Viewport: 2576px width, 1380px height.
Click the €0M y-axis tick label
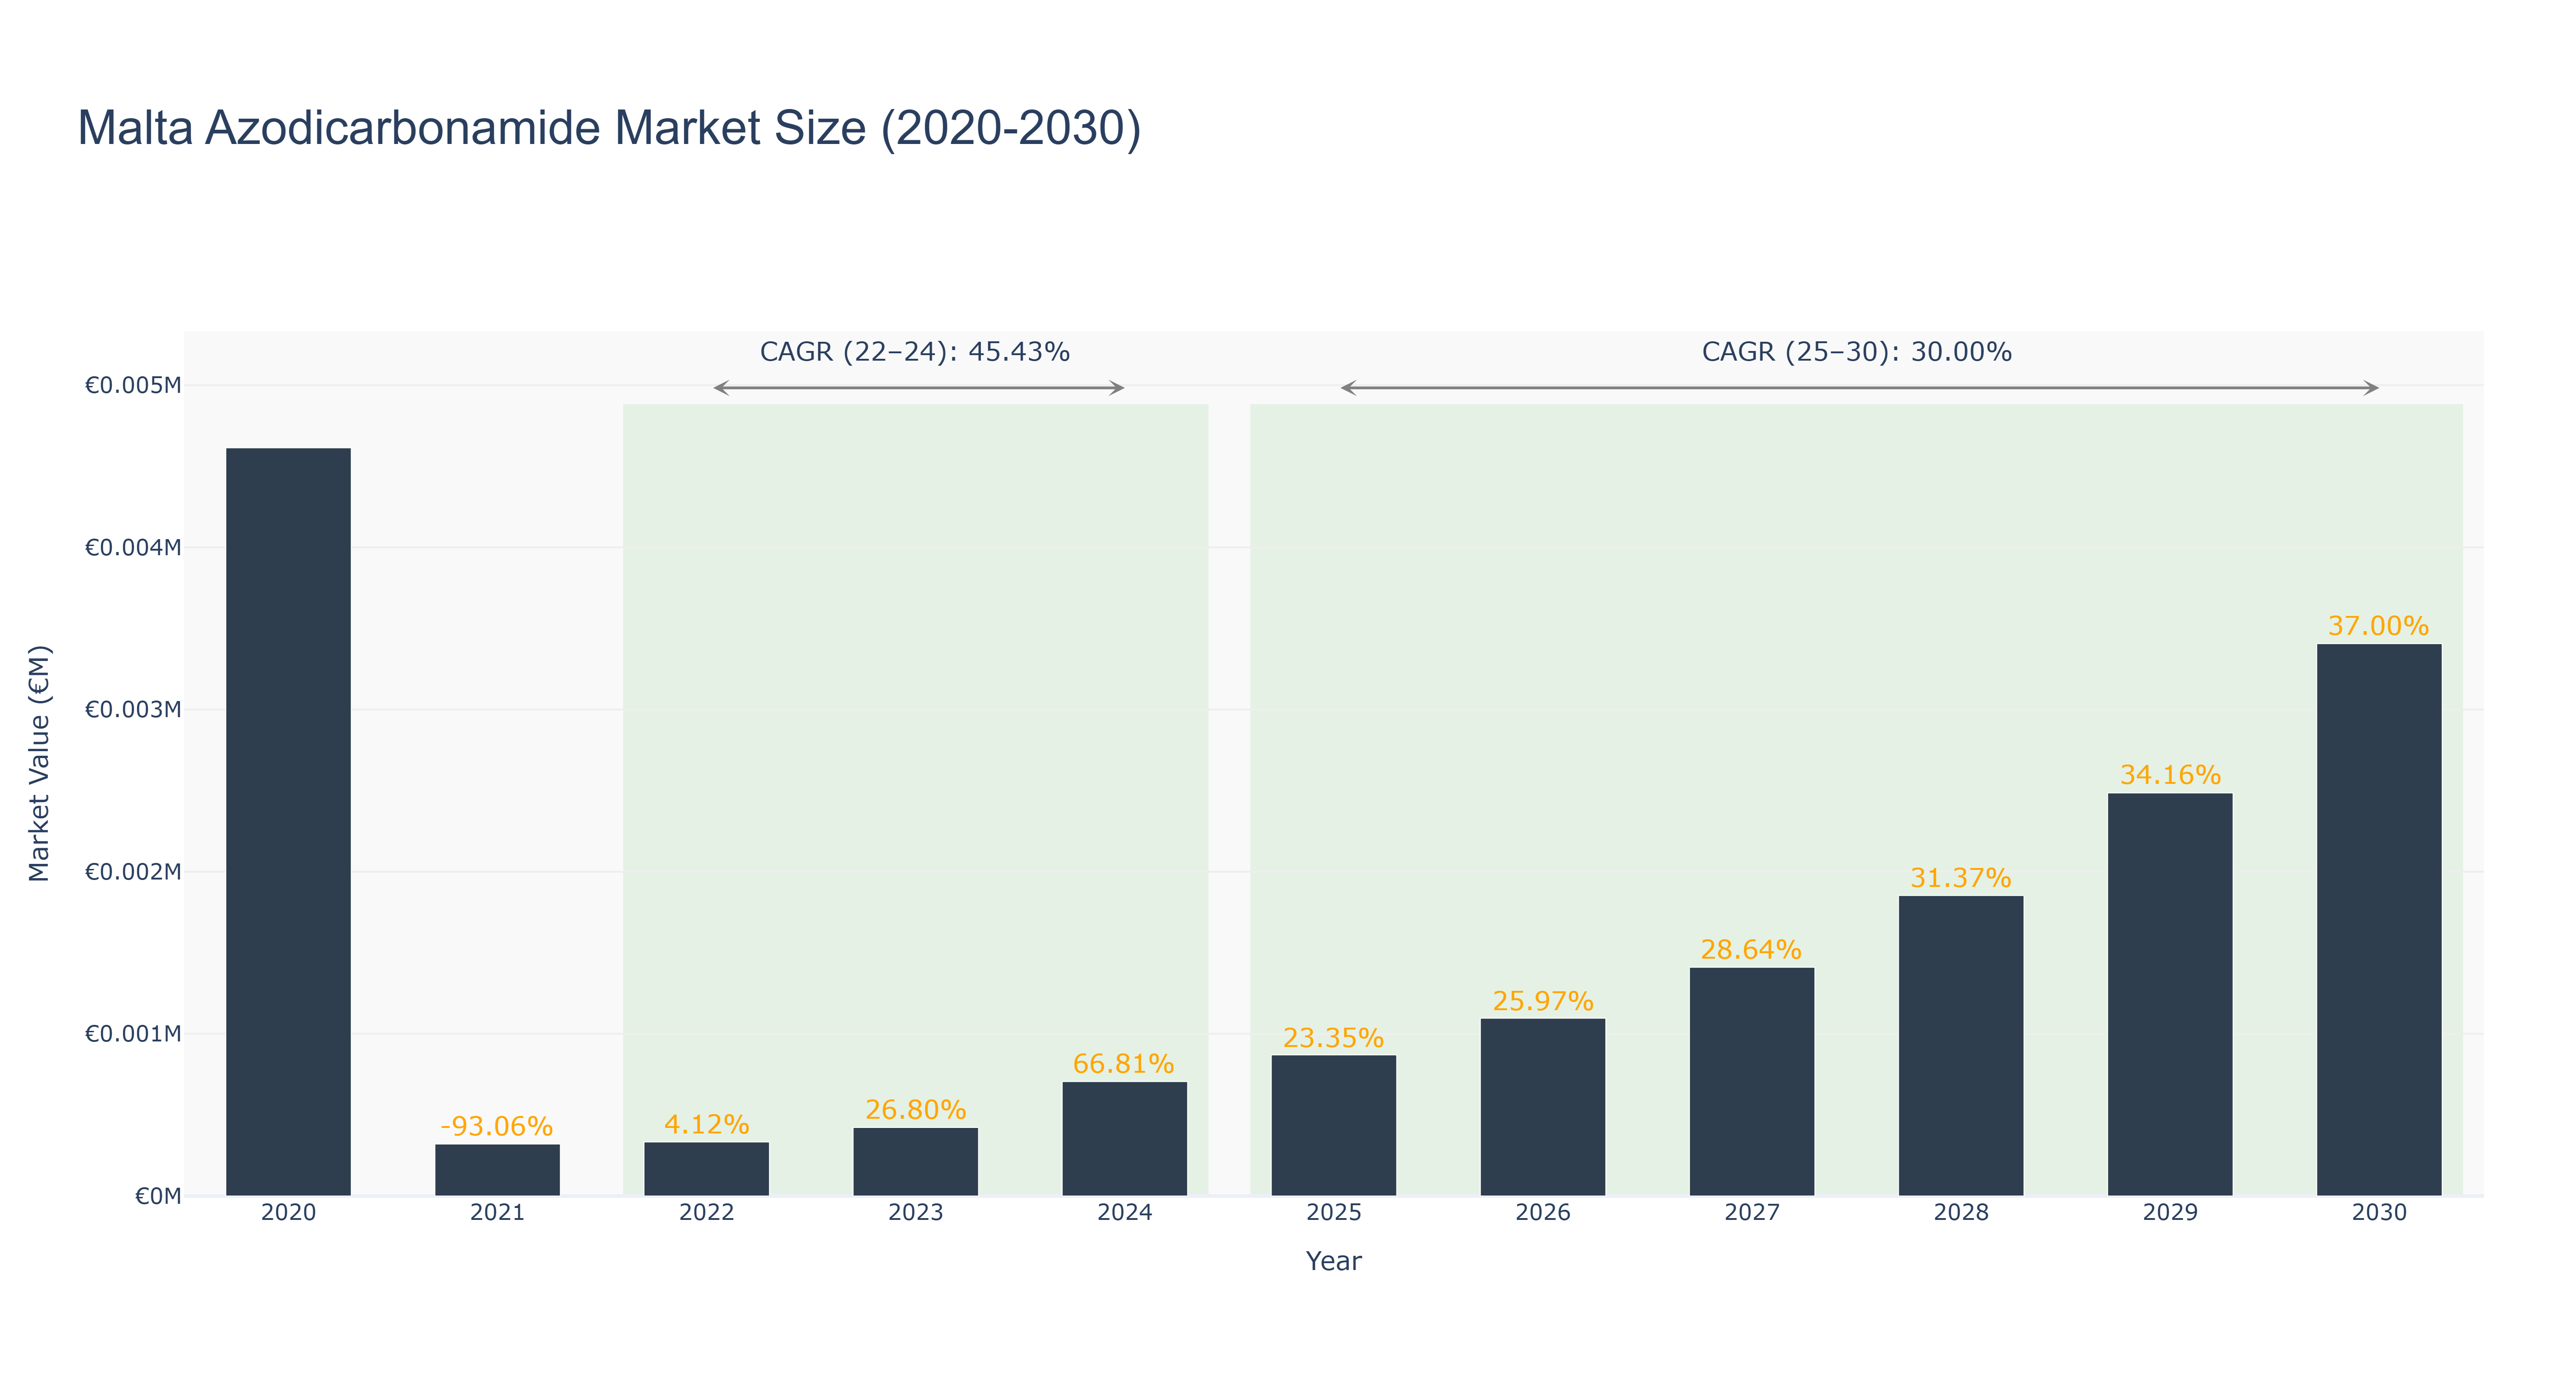click(x=158, y=1197)
